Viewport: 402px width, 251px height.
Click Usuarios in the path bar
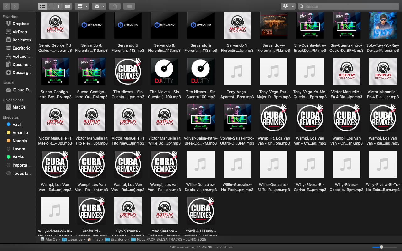[75, 239]
